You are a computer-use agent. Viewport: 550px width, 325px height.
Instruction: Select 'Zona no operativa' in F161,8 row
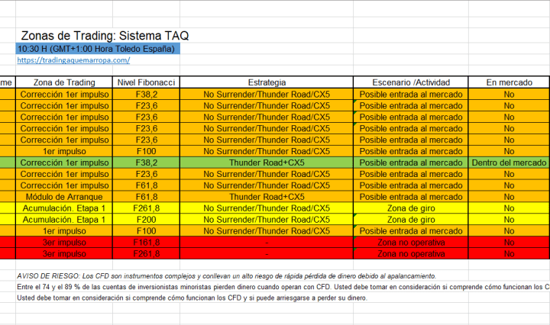point(410,243)
